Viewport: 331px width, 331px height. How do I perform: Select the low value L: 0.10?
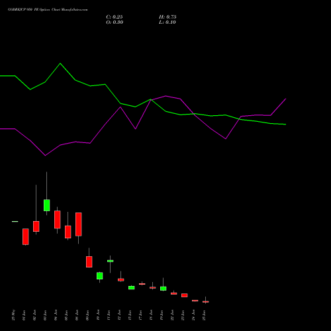point(167,23)
